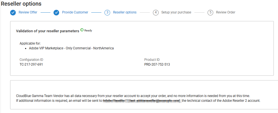Click the Configuration ID field label

(x=31, y=60)
